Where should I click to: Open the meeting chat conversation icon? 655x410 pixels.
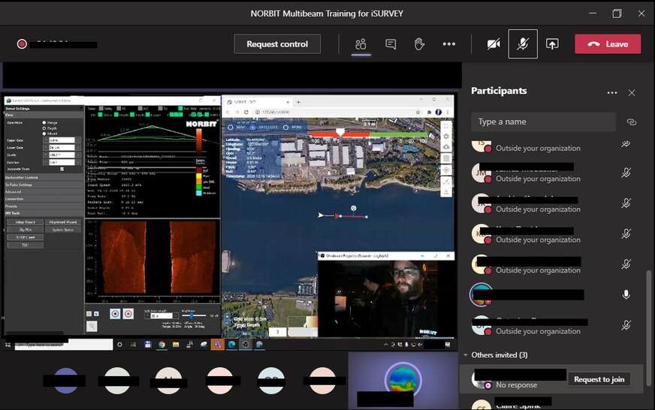point(391,44)
